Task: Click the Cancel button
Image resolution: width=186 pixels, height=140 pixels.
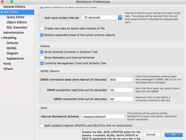Action: point(151,135)
